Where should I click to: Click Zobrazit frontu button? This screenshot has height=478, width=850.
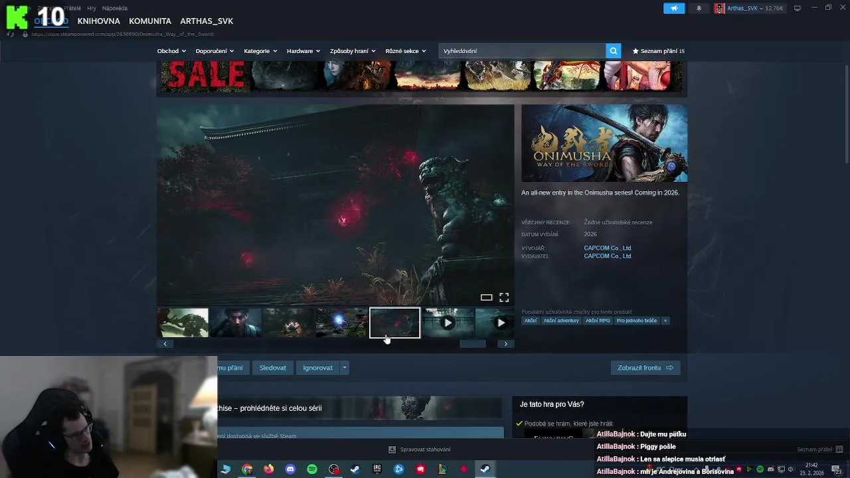coord(645,368)
